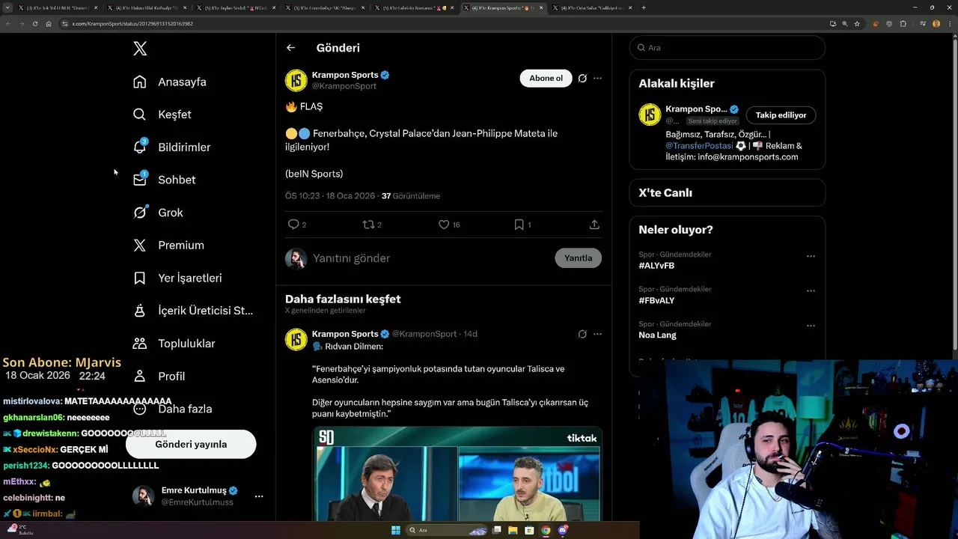Click Emre Kurtulmuş profile avatar
This screenshot has height=539, width=958.
144,496
